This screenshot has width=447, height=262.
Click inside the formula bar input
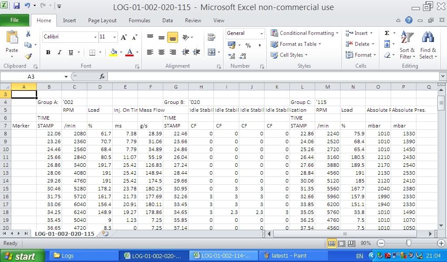[271, 76]
